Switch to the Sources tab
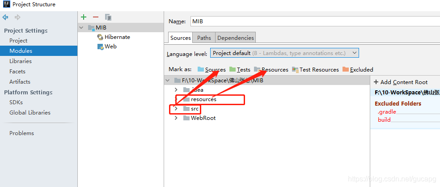This screenshot has width=440, height=187. 181,38
